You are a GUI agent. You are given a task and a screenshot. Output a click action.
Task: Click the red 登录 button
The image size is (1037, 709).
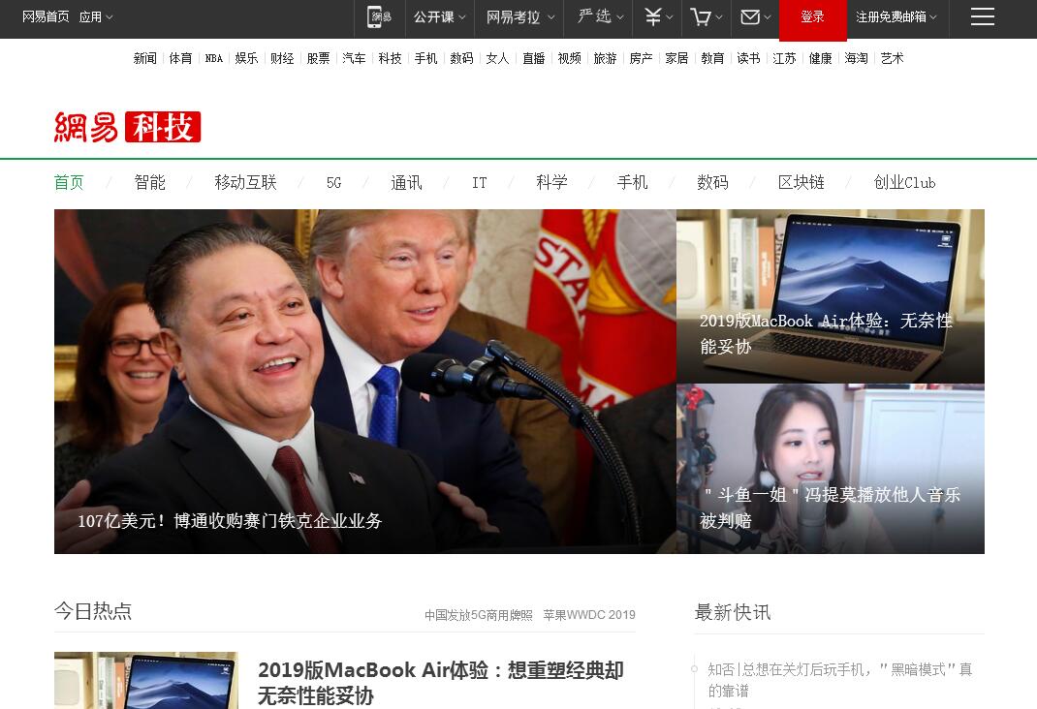(813, 18)
